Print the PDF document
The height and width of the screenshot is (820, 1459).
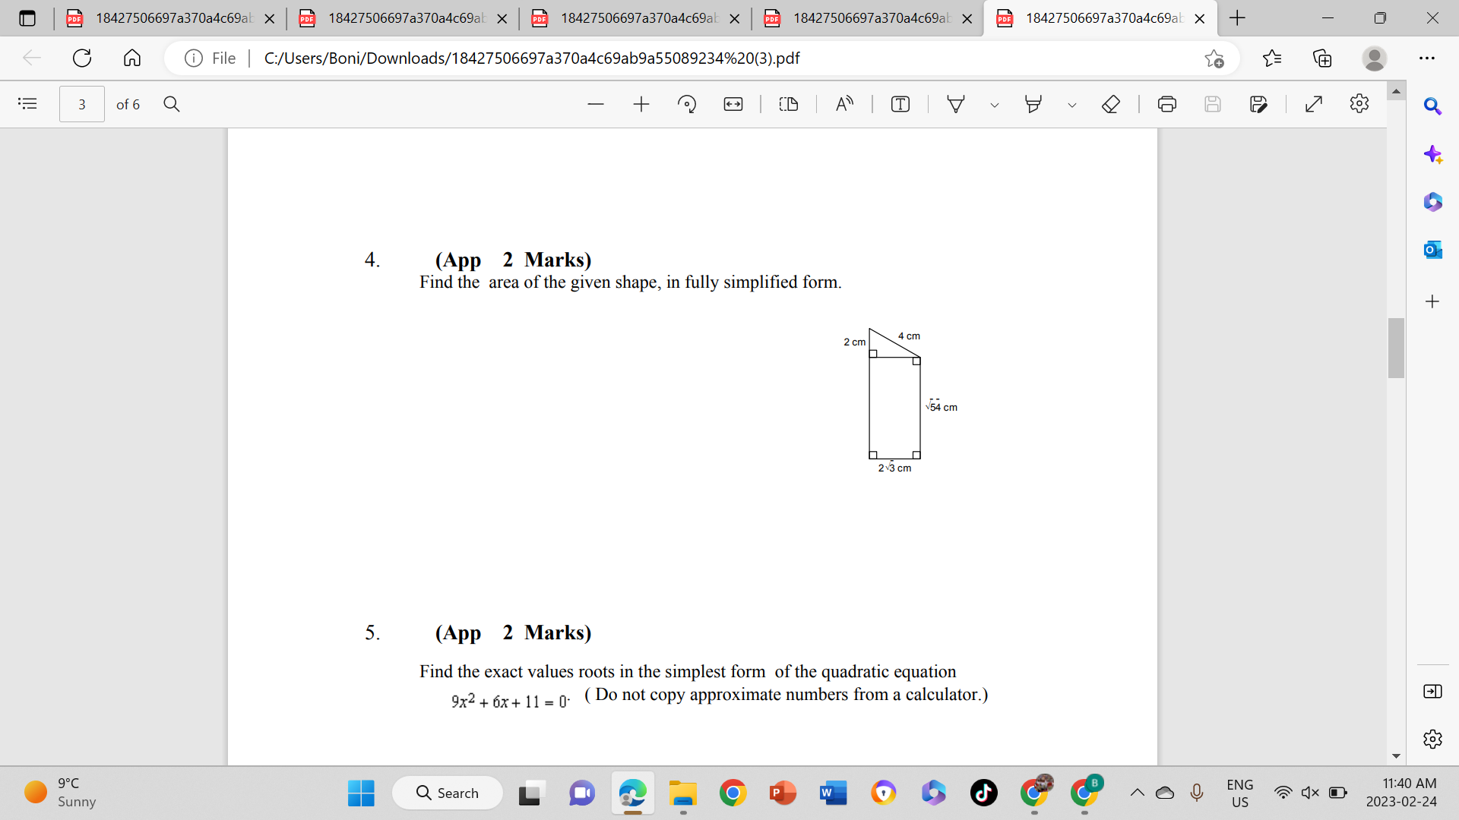[x=1166, y=104]
